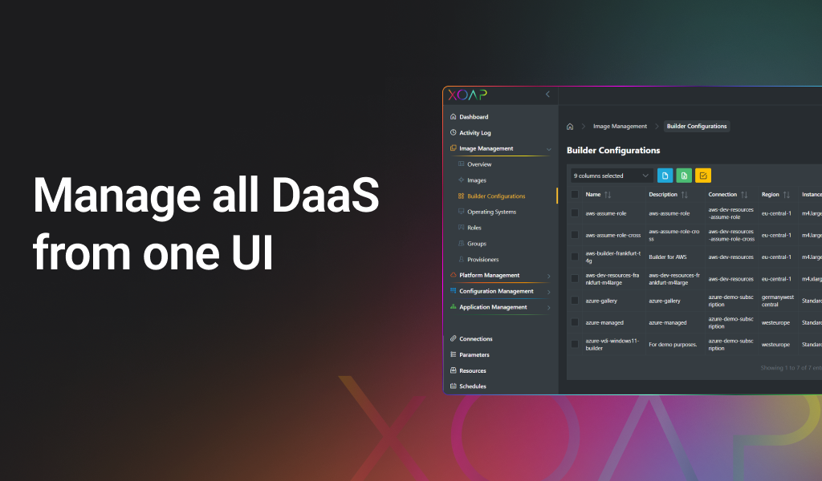822x481 pixels.
Task: Click the Resources icon in sidebar
Action: (453, 370)
